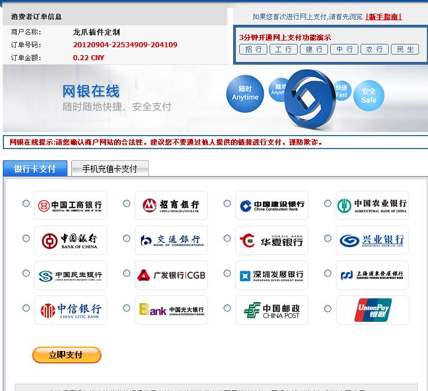Click the Shanghai Pudong Development Bank logo

(372, 275)
